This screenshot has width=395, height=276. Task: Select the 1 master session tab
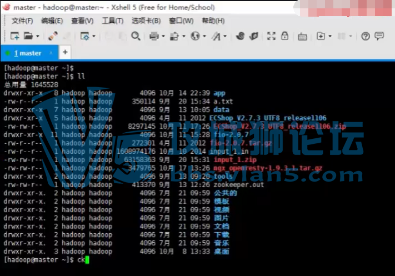click(29, 53)
